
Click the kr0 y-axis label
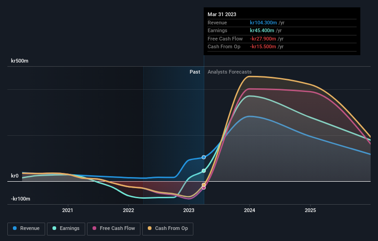[15, 176]
